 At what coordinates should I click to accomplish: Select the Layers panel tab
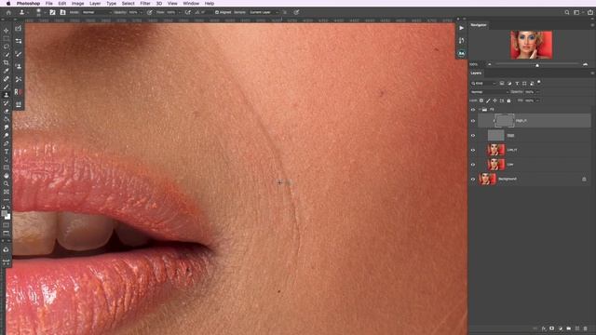tap(476, 73)
